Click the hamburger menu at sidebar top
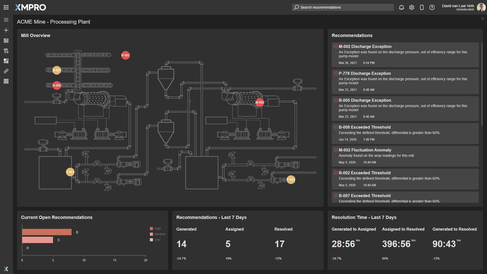 tap(6, 20)
